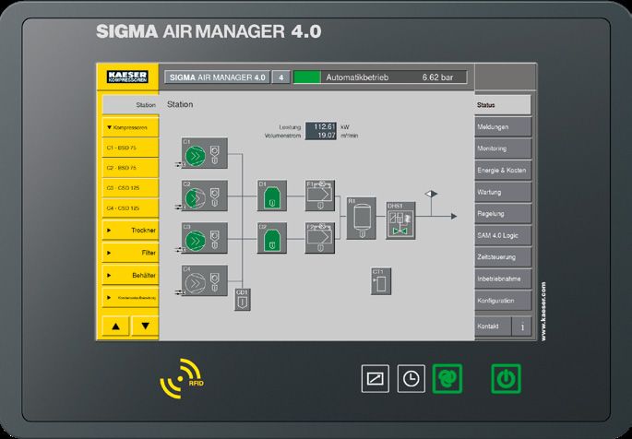Select compressor C2 icon in station diagram

(204, 196)
